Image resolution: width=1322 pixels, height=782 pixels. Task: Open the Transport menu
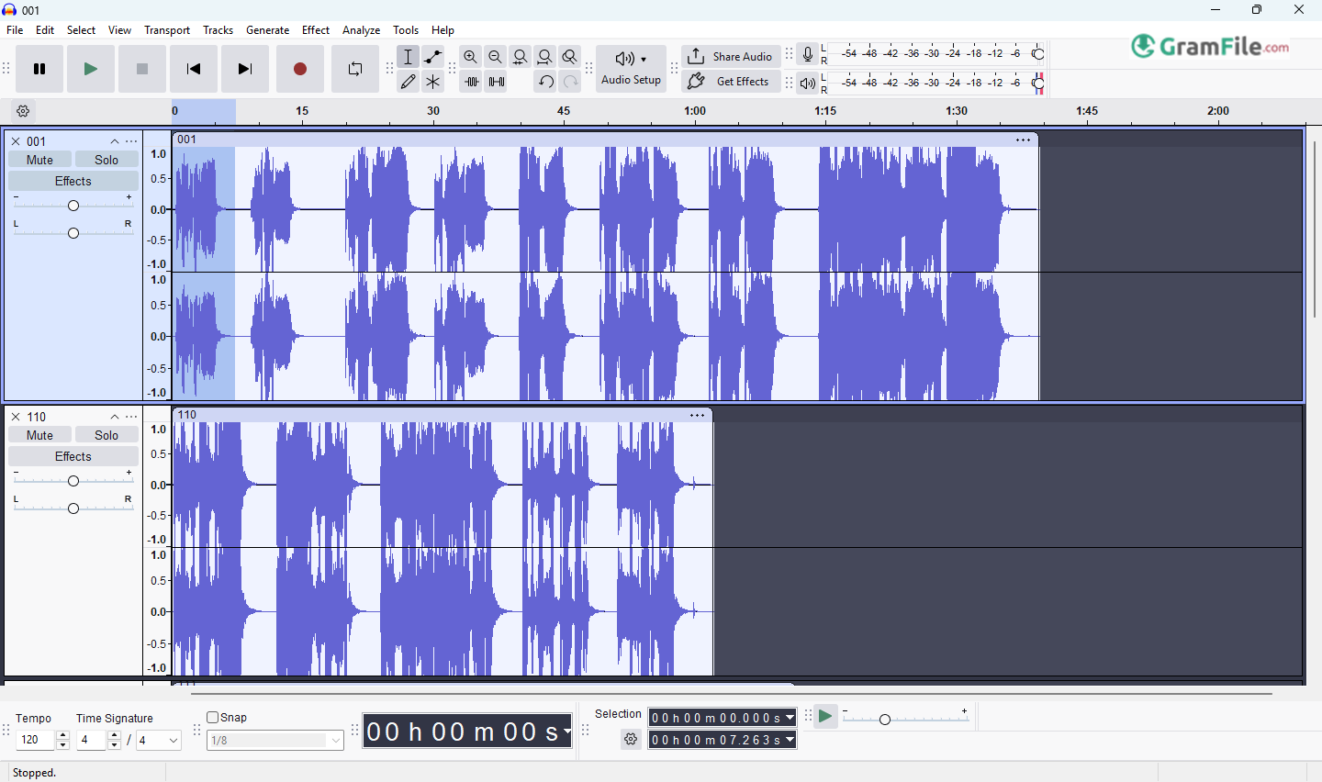click(x=167, y=30)
